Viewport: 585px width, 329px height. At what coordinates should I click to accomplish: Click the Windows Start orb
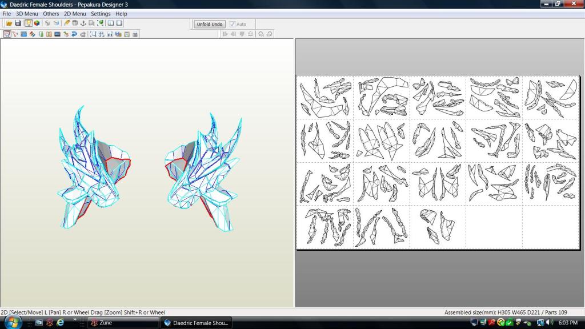click(x=13, y=322)
